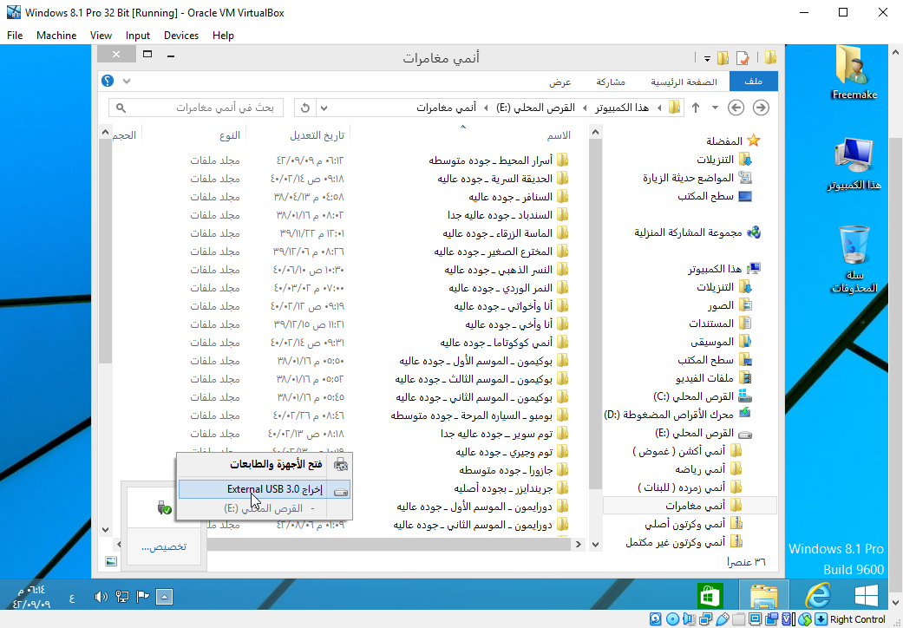The width and height of the screenshot is (903, 628).
Task: Click the taskbar volume speaker icon
Action: (x=101, y=597)
